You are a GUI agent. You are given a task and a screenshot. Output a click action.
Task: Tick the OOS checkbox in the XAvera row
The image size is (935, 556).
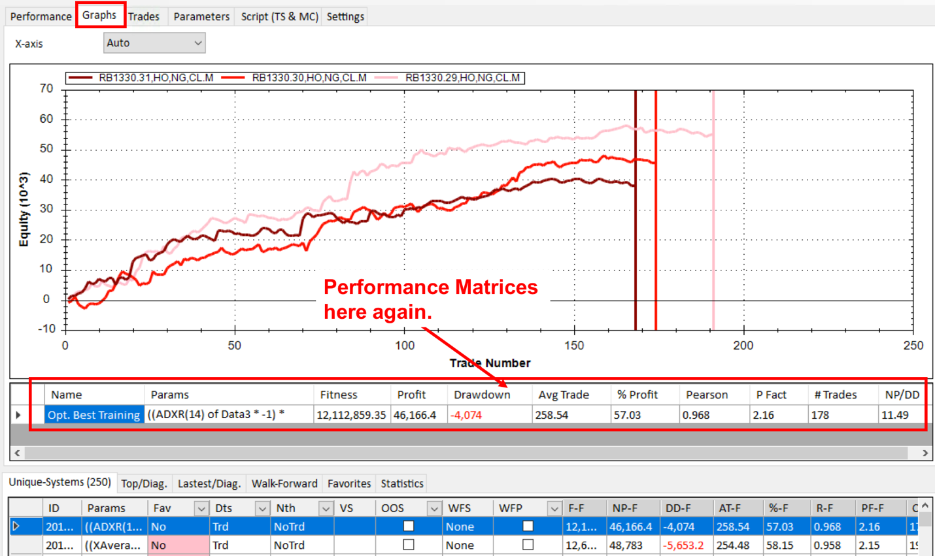click(x=409, y=544)
